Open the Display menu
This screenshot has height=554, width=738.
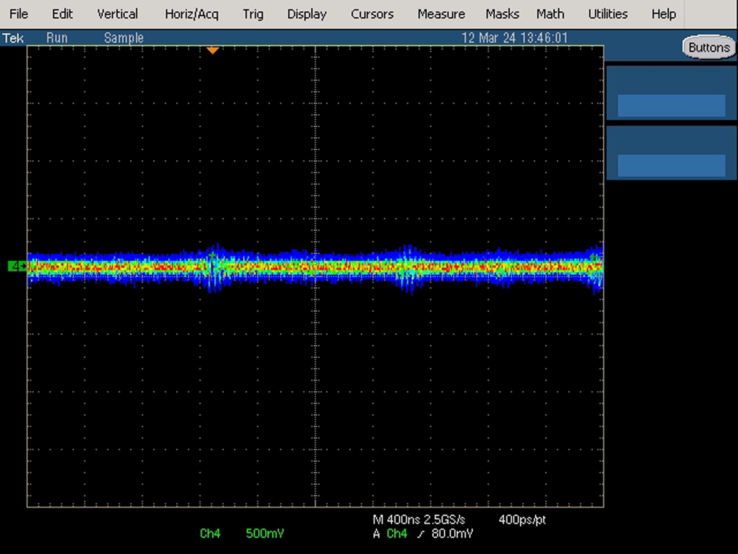307,14
